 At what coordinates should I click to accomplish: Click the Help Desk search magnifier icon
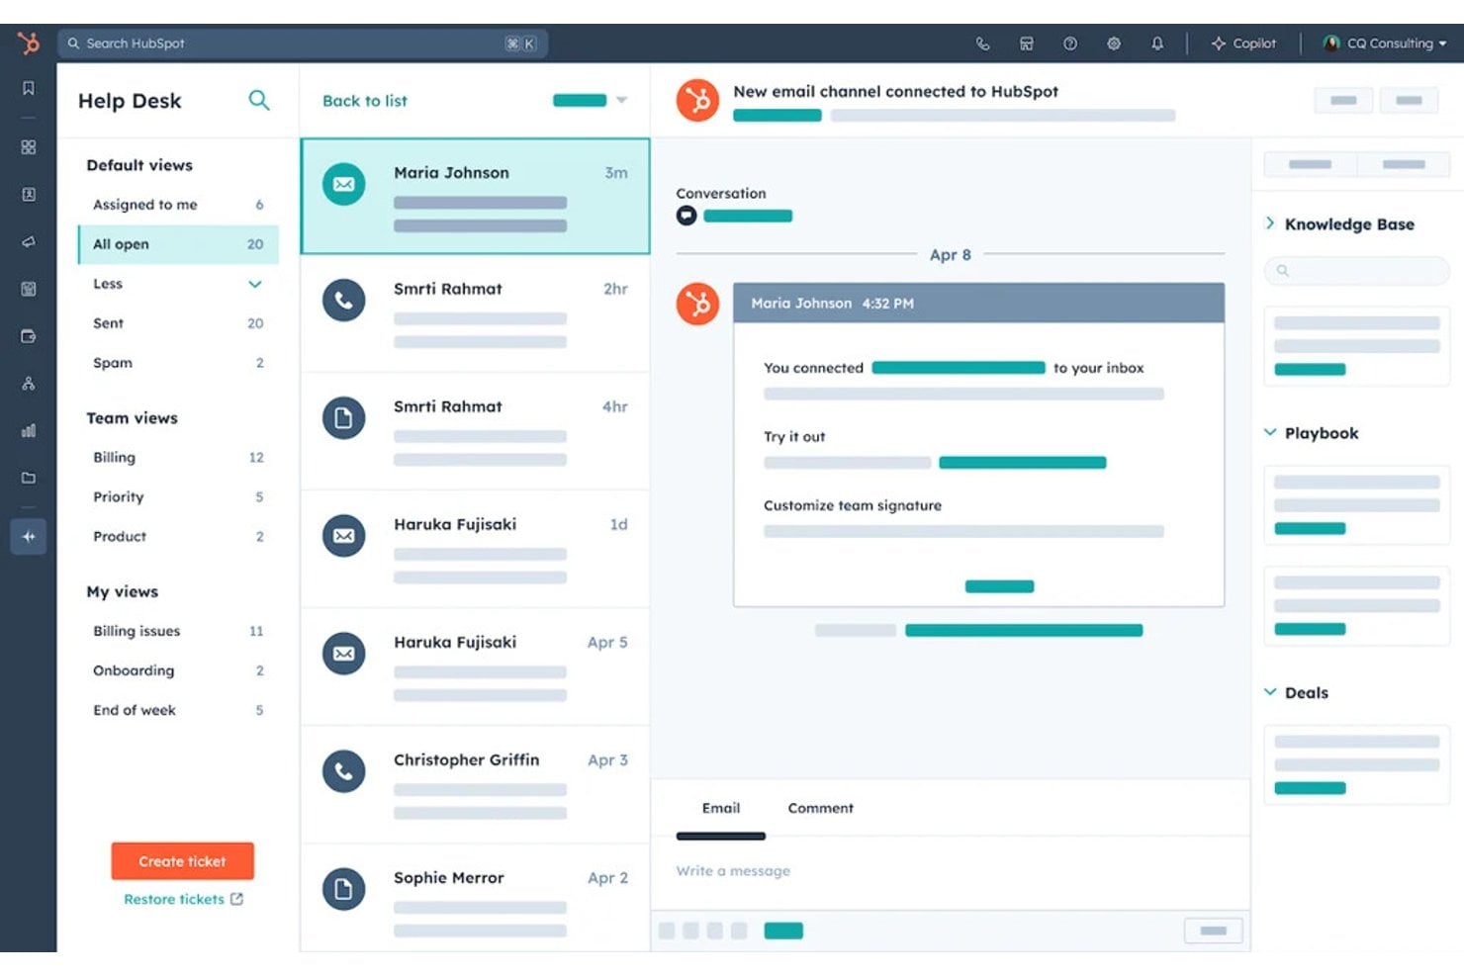pyautogui.click(x=259, y=100)
